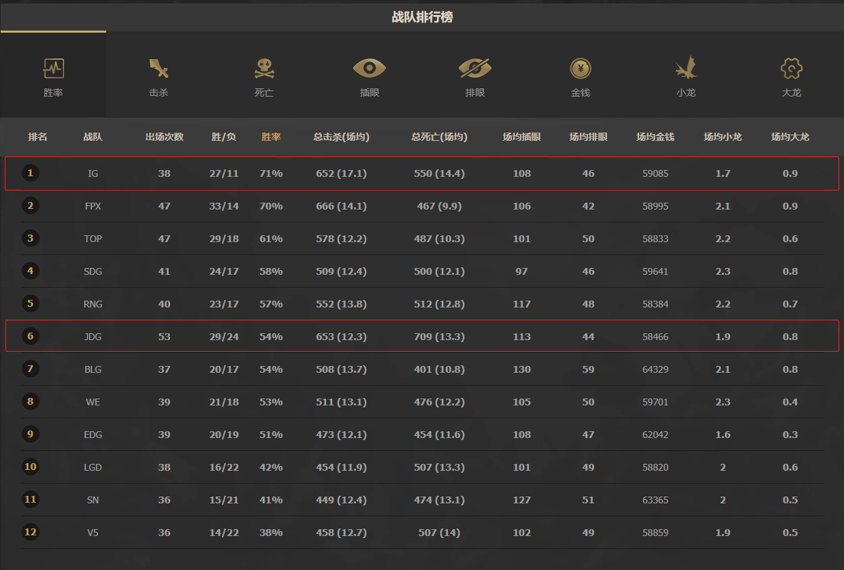Click rank badge 3 next to TOP
This screenshot has width=844, height=570.
pos(30,238)
